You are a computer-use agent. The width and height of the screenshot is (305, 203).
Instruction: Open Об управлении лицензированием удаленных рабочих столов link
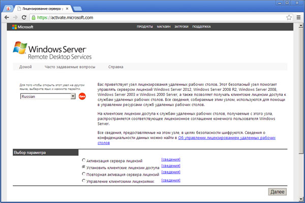click(x=227, y=138)
